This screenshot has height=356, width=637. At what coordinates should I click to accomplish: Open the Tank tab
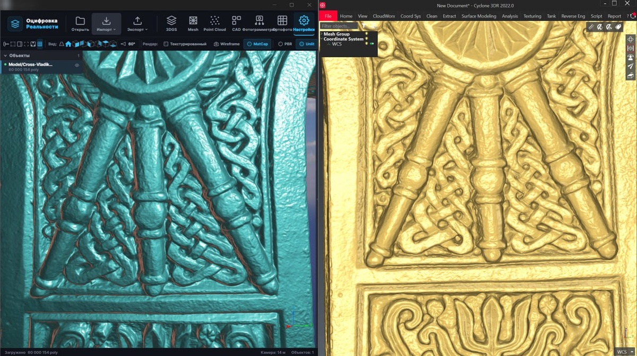pos(552,16)
